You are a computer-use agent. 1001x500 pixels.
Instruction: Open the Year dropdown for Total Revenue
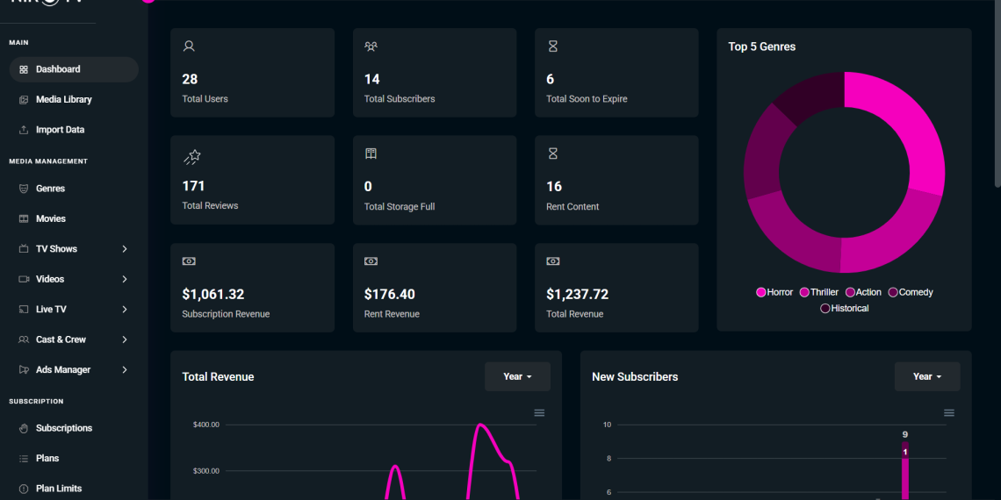[517, 376]
